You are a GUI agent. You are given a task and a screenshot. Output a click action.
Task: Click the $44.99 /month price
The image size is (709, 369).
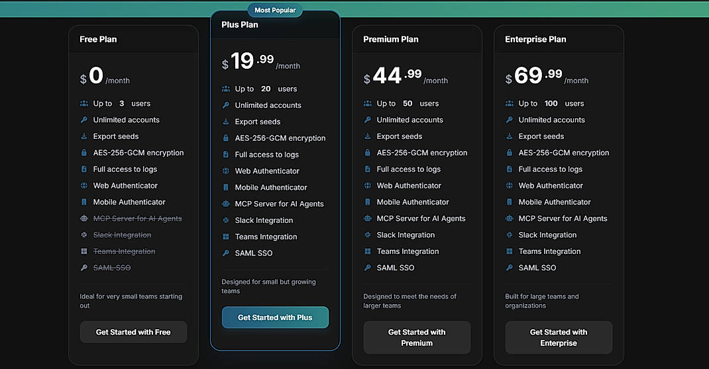tap(406, 76)
